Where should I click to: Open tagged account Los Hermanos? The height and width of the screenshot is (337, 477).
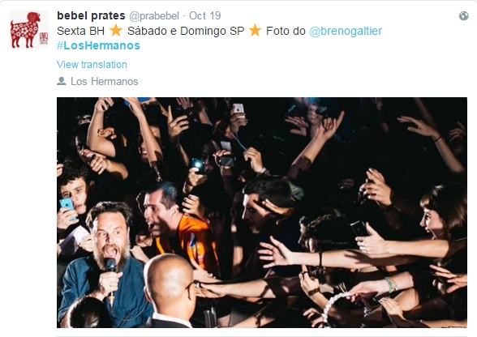105,82
